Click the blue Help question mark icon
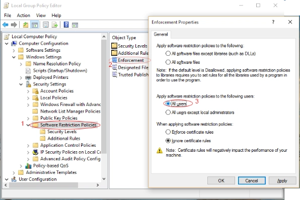Screen dimensions: 300x200 [66, 25]
